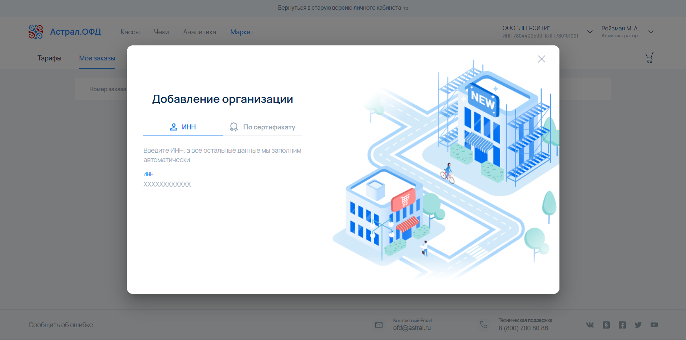The height and width of the screenshot is (340, 686).
Task: Click the Астрал.ОФД logo icon
Action: (x=36, y=32)
